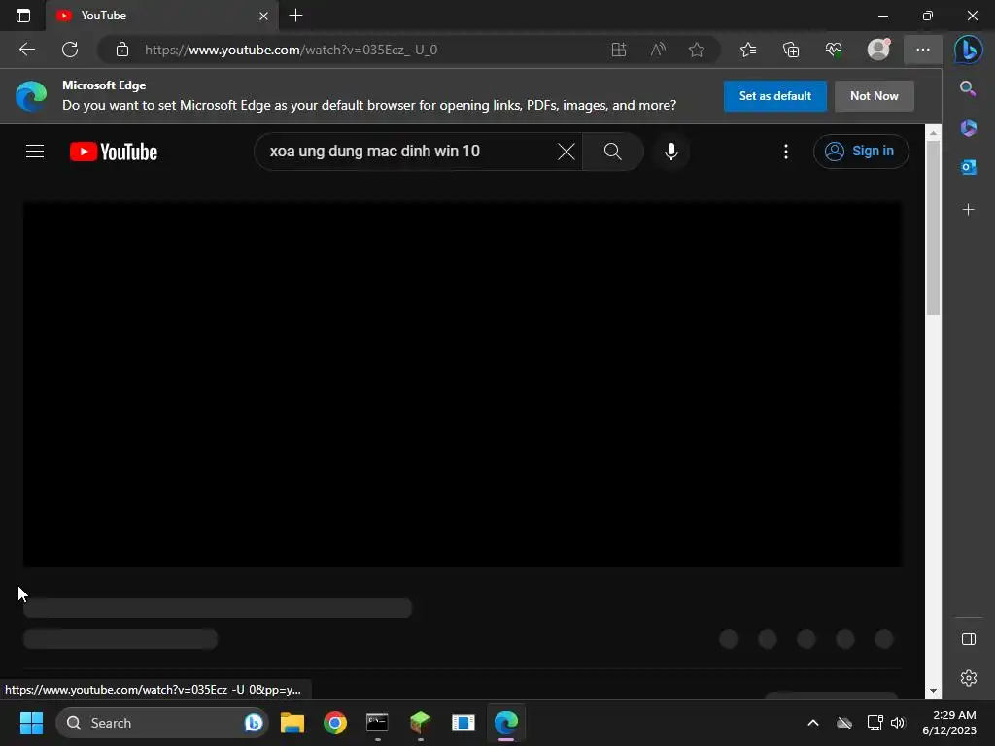Open Windows Start menu
Screen dimensions: 995x746
click(x=31, y=723)
